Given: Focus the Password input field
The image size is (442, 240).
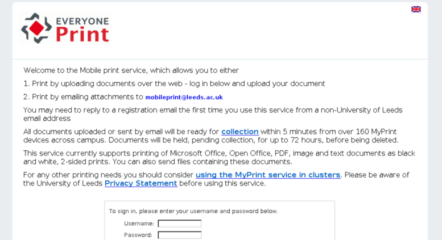Looking at the screenshot, I should [x=180, y=235].
